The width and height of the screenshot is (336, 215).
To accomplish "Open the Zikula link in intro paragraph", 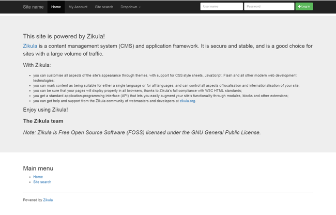I will click(30, 46).
